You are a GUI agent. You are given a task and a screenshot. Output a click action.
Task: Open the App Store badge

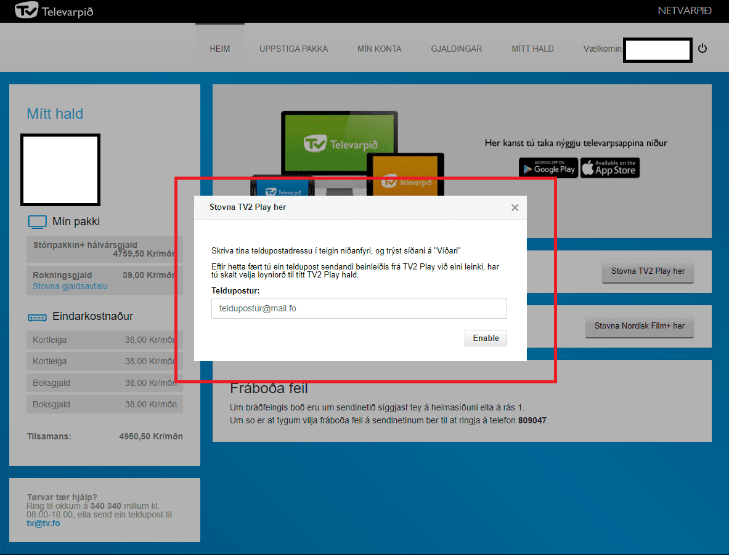pos(610,167)
